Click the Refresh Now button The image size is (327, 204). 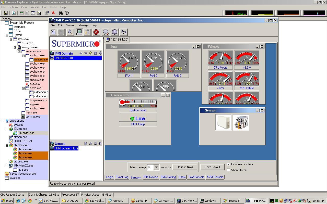tap(185, 167)
